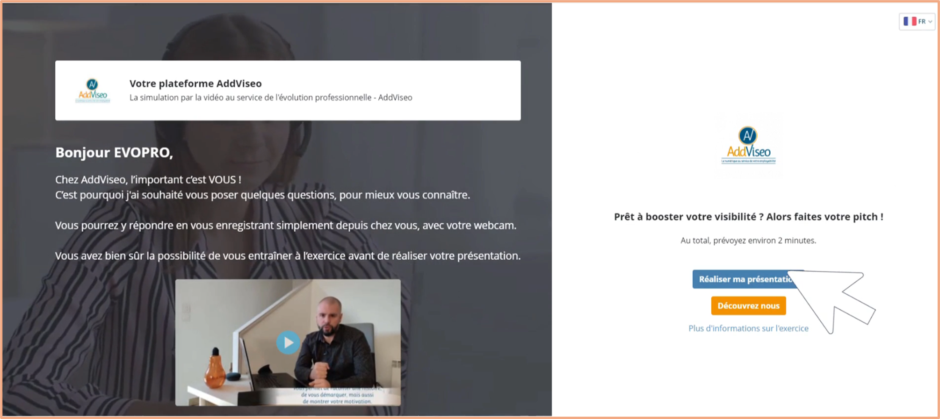Click the Bonjour EVOPRO greeting heading
This screenshot has height=419, width=940.
(x=114, y=153)
